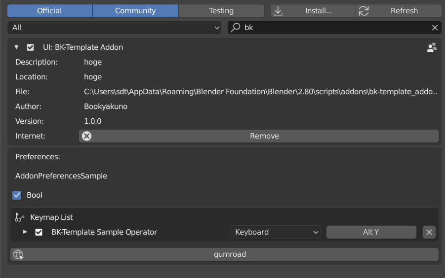
Task: Click the community users icon
Action: [x=432, y=47]
